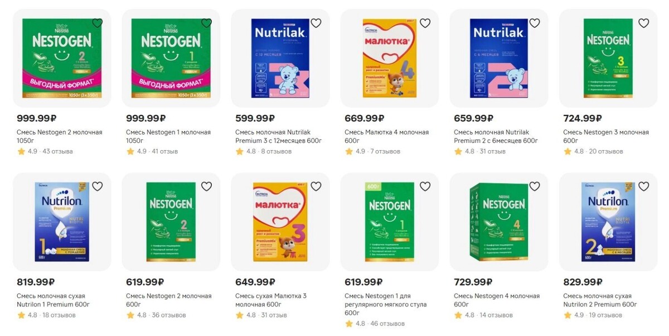Favorite the Nestogen 2 1050г heart icon

point(97,23)
